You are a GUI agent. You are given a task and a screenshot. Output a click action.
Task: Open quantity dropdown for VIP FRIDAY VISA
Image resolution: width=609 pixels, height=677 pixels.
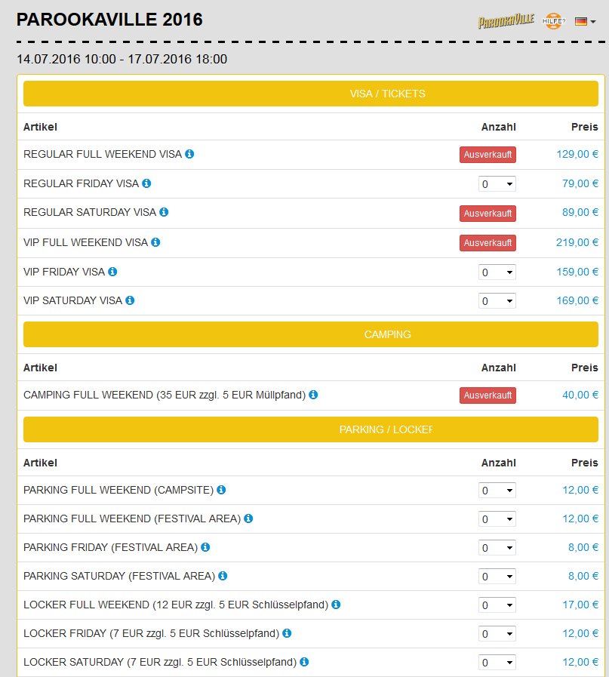[497, 272]
